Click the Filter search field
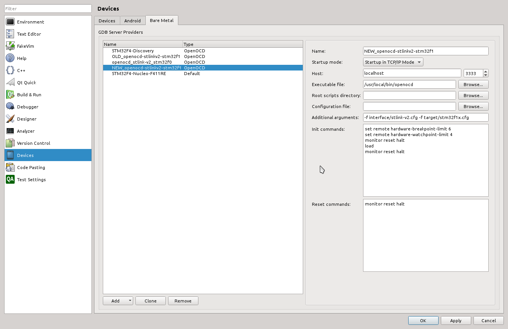The width and height of the screenshot is (508, 329). [x=48, y=8]
